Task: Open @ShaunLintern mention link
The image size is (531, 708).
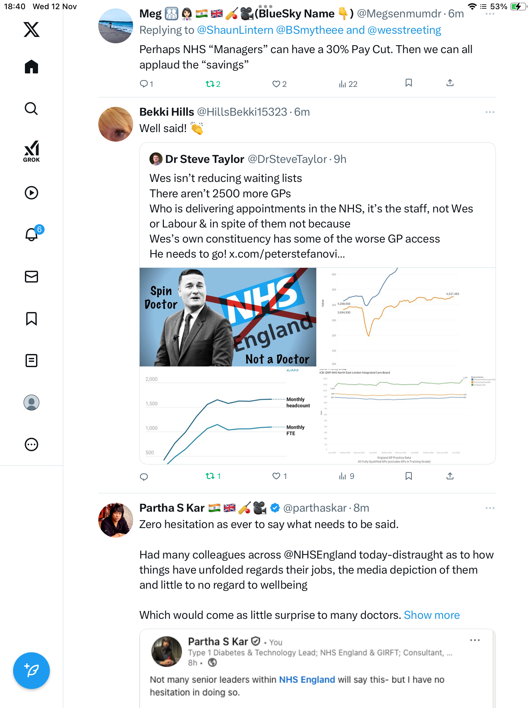Action: pyautogui.click(x=235, y=30)
